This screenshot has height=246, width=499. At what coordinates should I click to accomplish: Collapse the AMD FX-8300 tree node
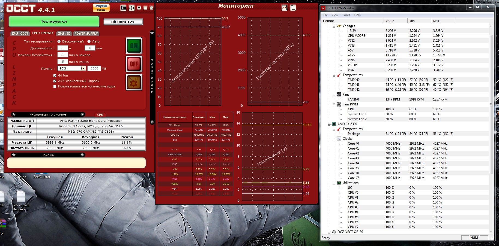[329, 124]
